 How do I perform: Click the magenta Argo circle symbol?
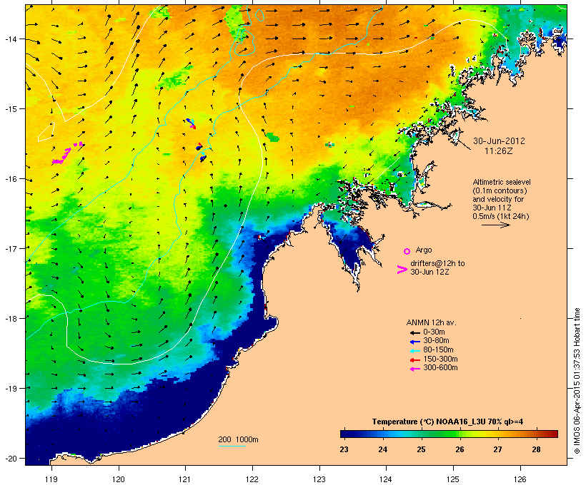(407, 251)
